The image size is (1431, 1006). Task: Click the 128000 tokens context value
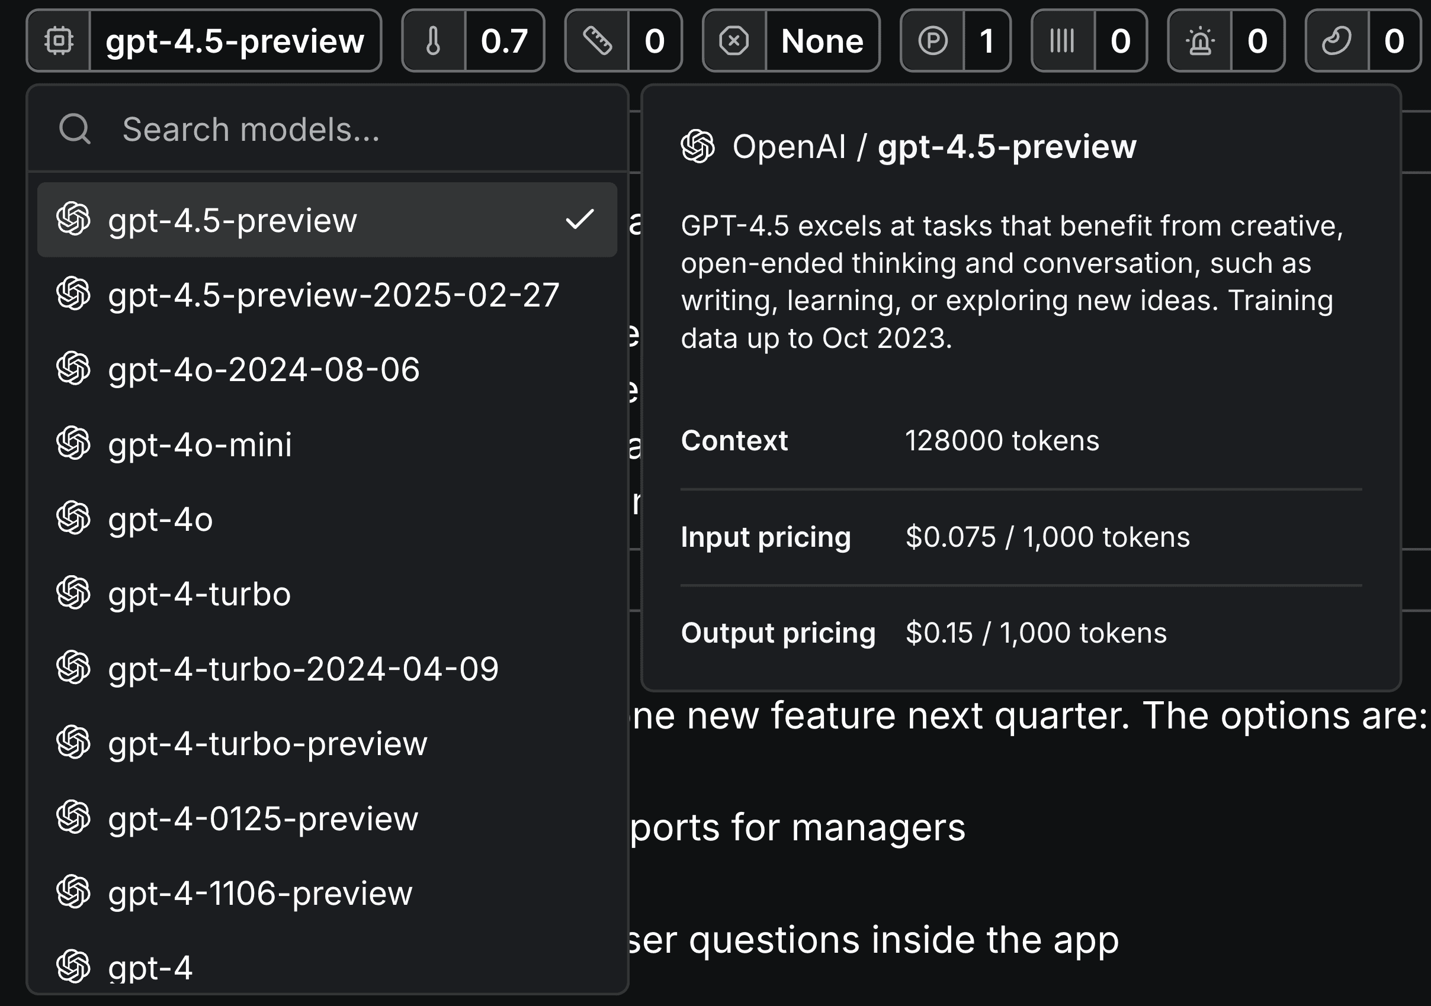tap(1002, 441)
